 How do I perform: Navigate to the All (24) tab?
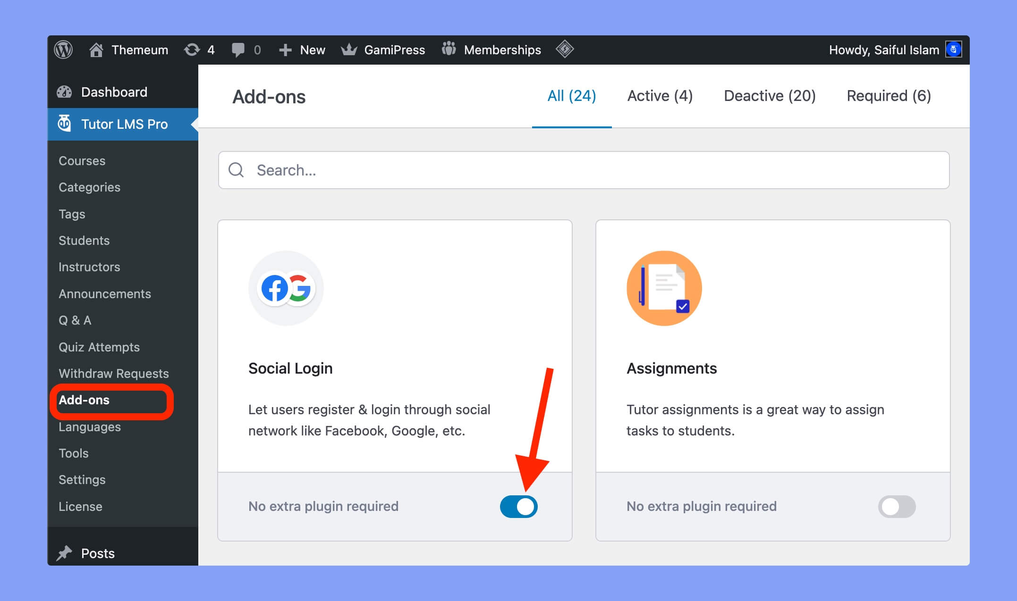pyautogui.click(x=570, y=95)
